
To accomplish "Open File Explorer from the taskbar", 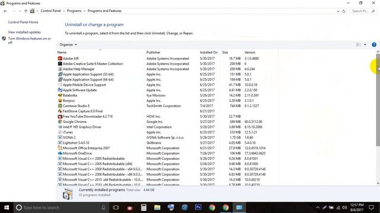I will [157, 208].
